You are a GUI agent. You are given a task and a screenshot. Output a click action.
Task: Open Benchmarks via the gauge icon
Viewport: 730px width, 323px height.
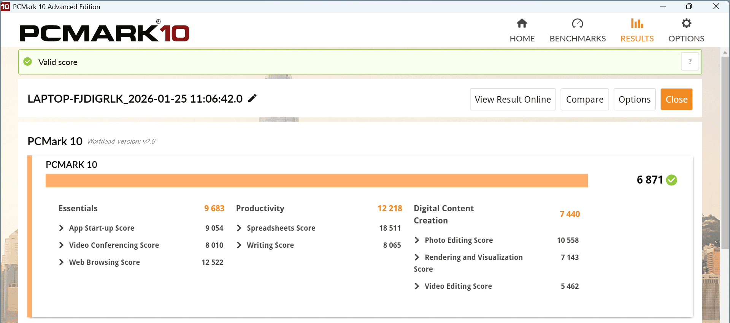click(x=577, y=24)
